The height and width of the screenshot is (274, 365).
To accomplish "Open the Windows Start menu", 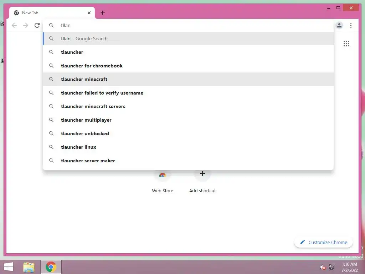I will 9,267.
